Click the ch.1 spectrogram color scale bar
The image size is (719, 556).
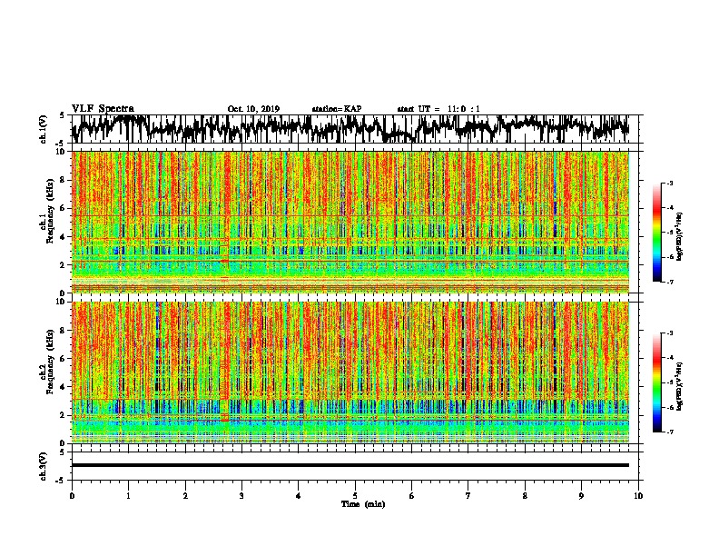(x=657, y=233)
